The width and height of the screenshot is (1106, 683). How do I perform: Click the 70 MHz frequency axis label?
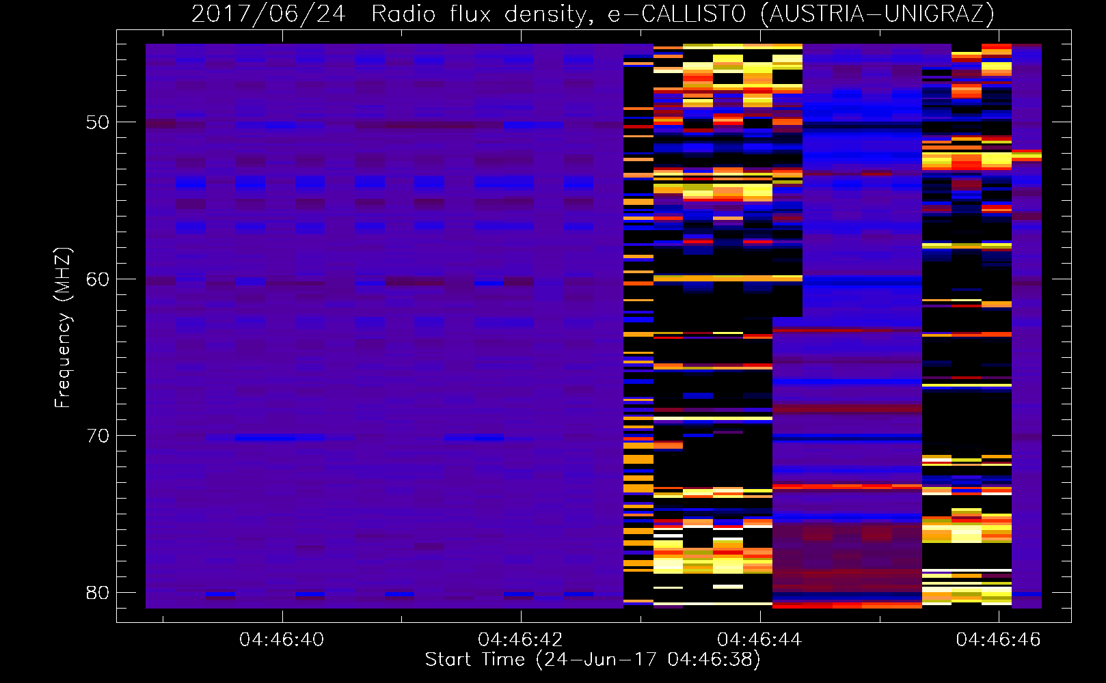pyautogui.click(x=98, y=436)
